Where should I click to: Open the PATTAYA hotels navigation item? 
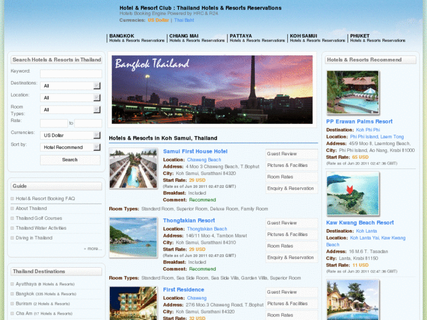(x=257, y=38)
